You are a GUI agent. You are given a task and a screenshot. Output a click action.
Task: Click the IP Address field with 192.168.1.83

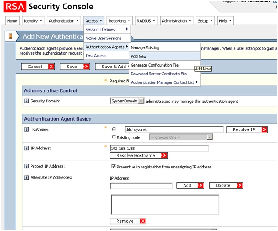coord(159,149)
